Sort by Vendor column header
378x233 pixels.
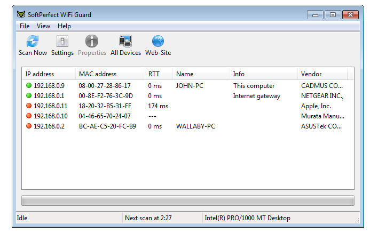point(322,74)
